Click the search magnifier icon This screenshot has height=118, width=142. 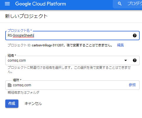coord(120,4)
